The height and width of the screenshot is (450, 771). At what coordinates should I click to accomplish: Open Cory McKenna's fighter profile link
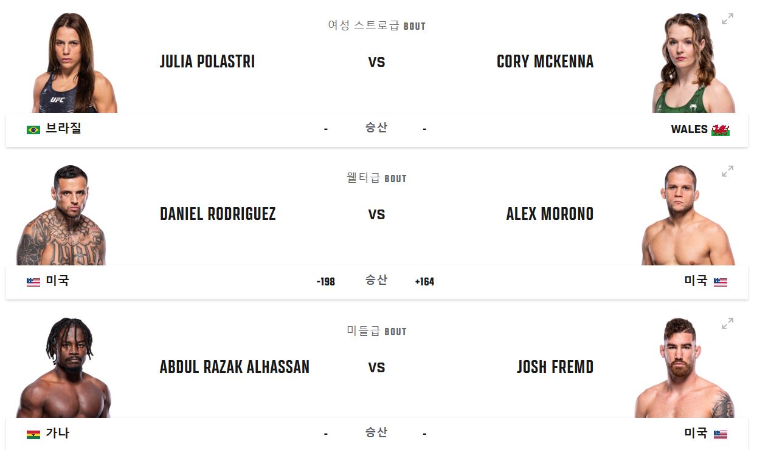pyautogui.click(x=544, y=61)
